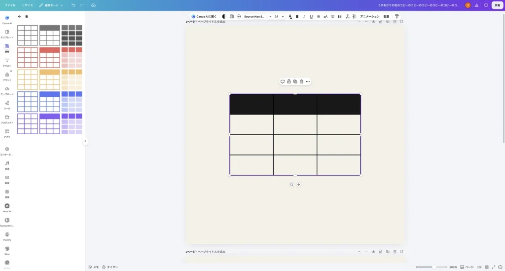
Task: Toggle uppercase aA formatting
Action: click(x=325, y=16)
